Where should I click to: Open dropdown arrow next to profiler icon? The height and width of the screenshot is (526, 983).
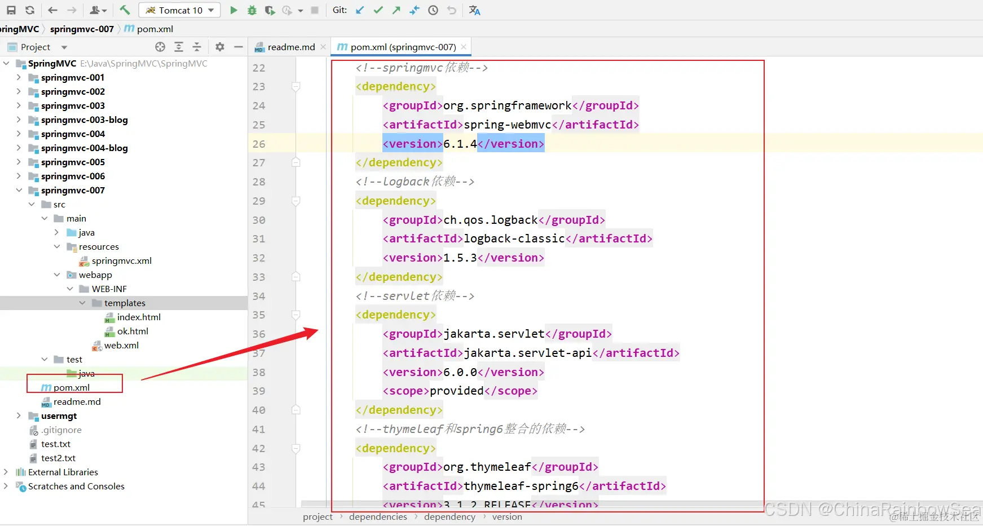301,10
